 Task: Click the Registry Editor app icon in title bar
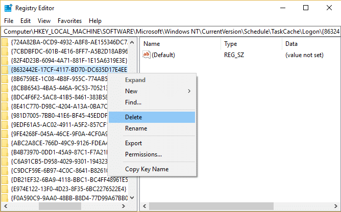(8, 8)
